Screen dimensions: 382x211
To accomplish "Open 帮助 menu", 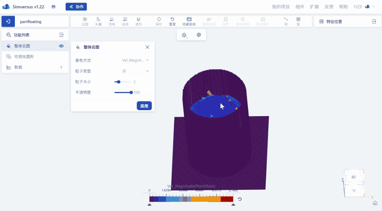I will point(343,7).
